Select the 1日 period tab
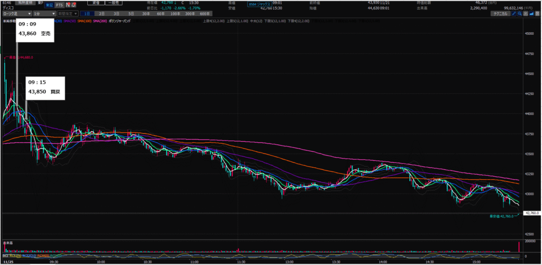 coord(87,13)
